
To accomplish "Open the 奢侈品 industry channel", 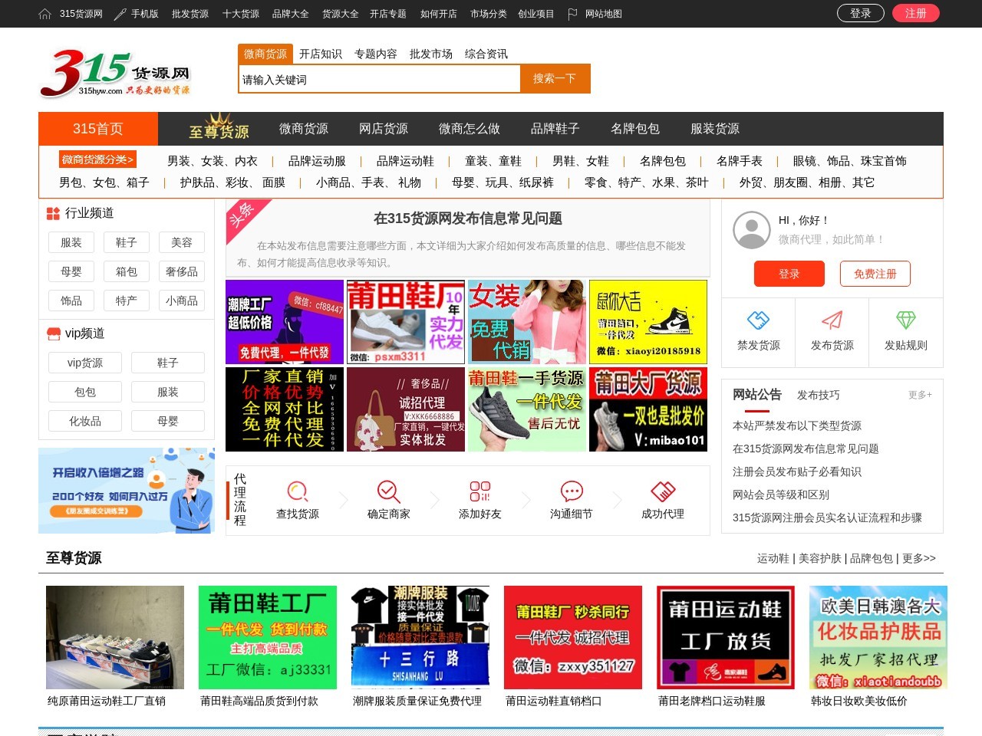I will pos(182,271).
